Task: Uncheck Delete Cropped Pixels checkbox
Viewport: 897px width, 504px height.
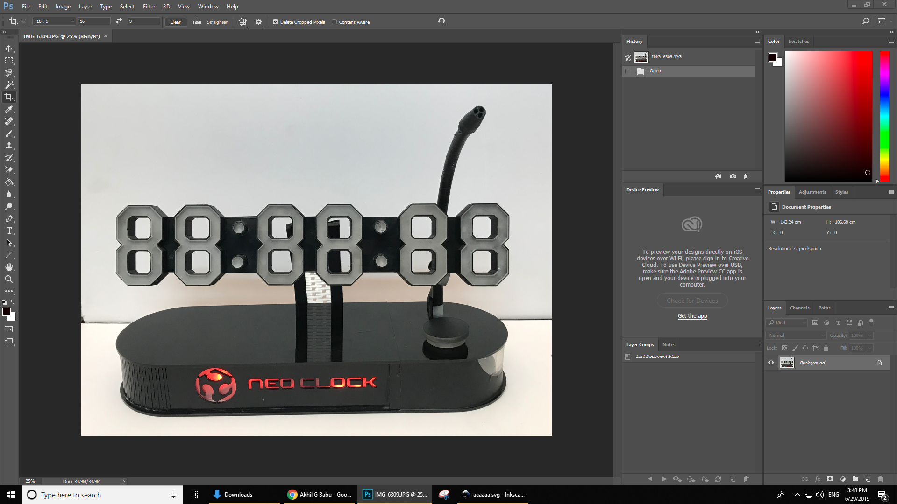Action: pyautogui.click(x=275, y=22)
